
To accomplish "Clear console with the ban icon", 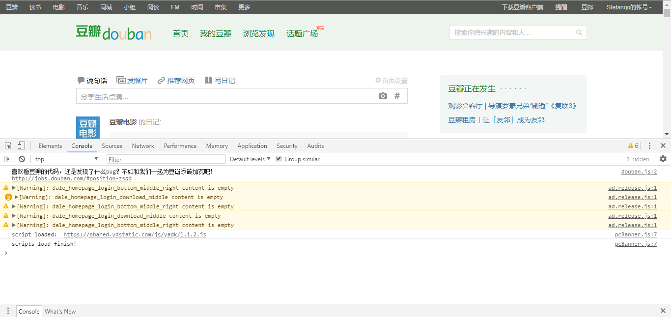I will tap(22, 159).
